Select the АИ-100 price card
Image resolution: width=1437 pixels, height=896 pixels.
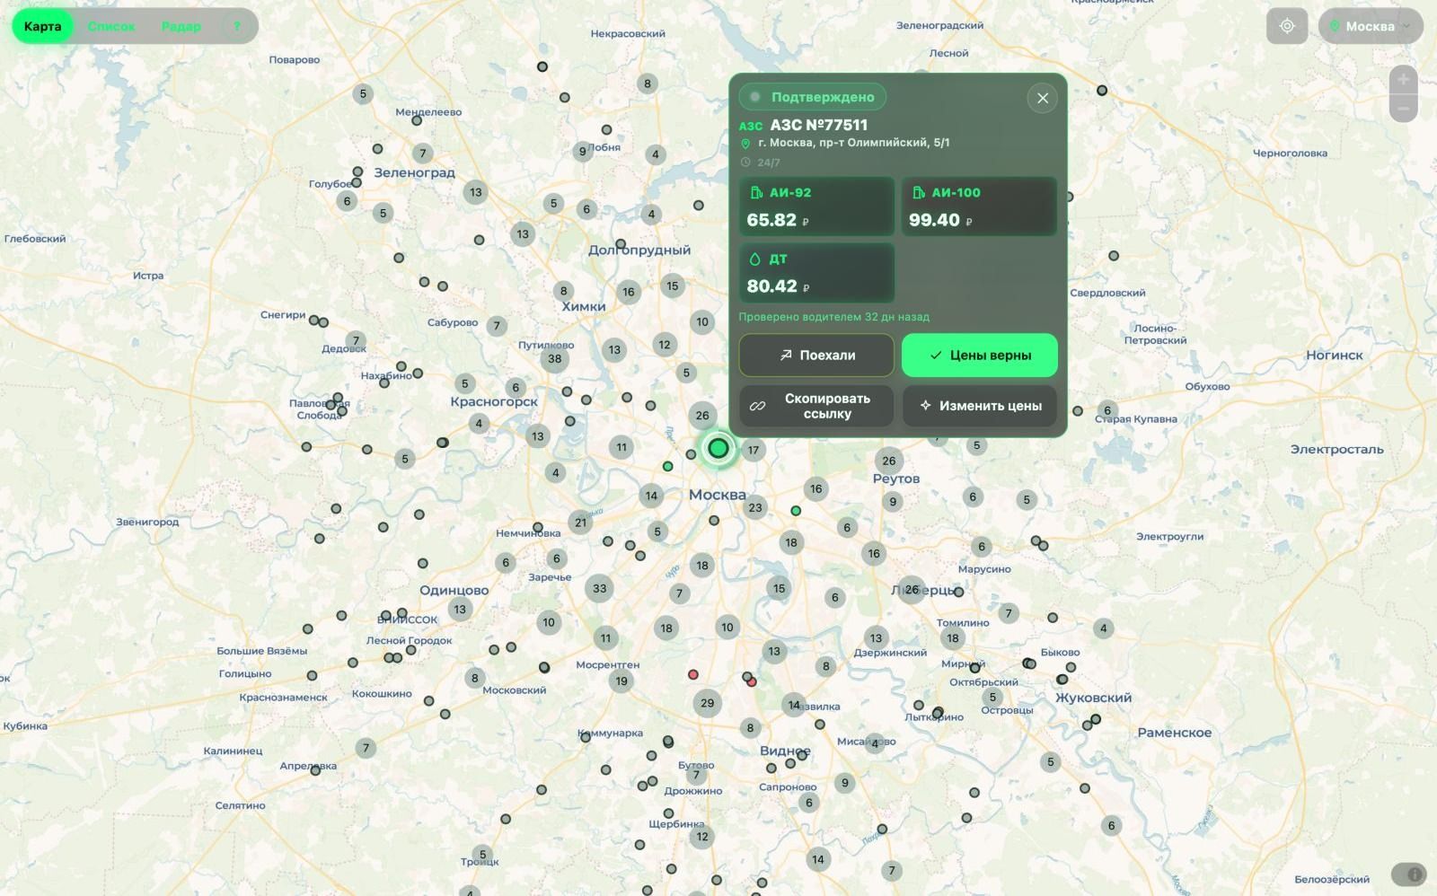(979, 206)
